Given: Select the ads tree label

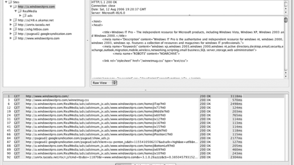Looking at the screenshot, I should coord(30,16).
